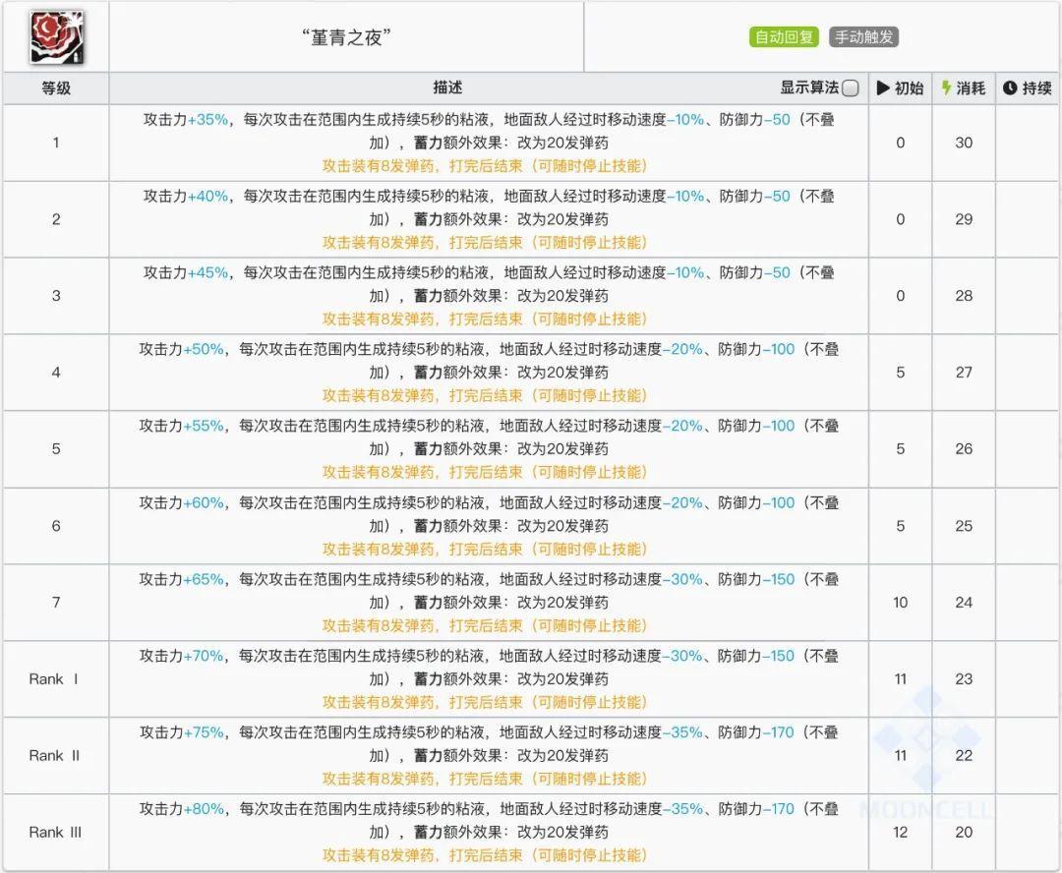
Task: Toggle the 显示算法 checkbox
Action: 853,87
